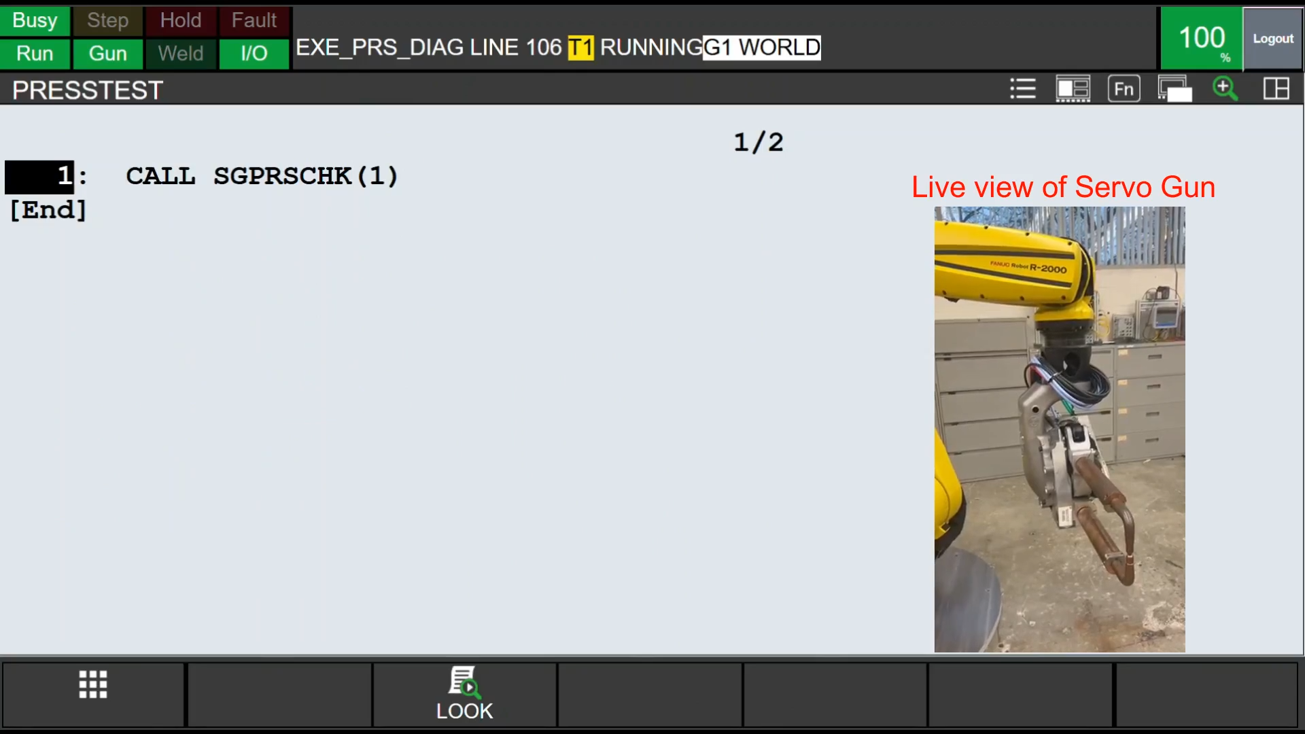The height and width of the screenshot is (734, 1305).
Task: Open the Fn function menu icon
Action: click(x=1124, y=89)
